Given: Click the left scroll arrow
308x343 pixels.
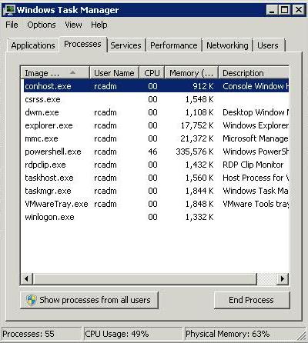Looking at the screenshot, I should (x=26, y=278).
